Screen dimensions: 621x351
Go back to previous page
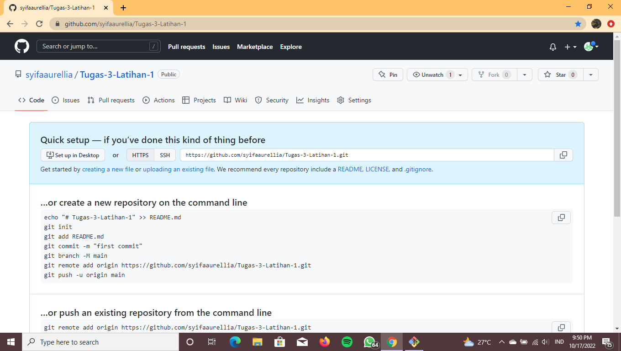(x=10, y=24)
